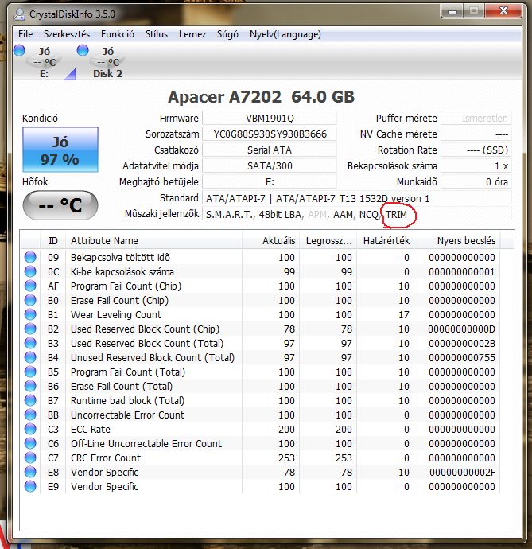The height and width of the screenshot is (549, 532).
Task: Click the Nyers becslés column header
Action: click(456, 241)
